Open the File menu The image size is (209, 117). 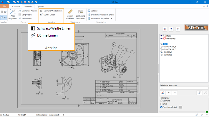click(4, 6)
